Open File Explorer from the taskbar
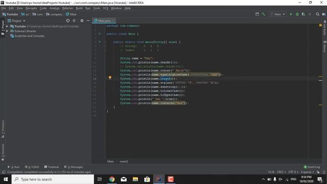327x184 pixels. pos(135,179)
